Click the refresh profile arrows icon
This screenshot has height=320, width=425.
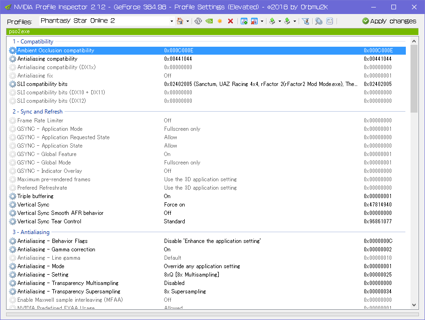click(x=198, y=21)
